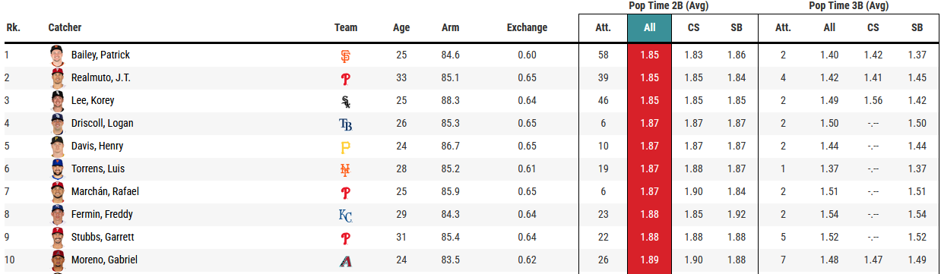The image size is (941, 274).
Task: Click Freddy Fermin's player headshot
Action: [x=57, y=215]
